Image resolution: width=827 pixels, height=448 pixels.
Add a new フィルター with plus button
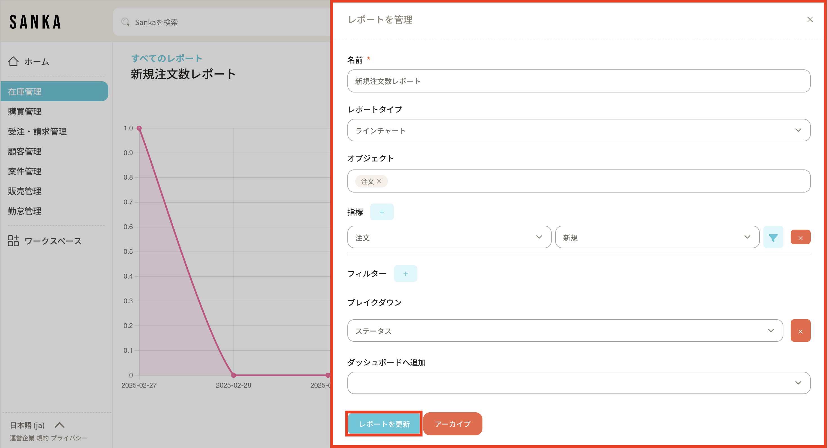405,273
